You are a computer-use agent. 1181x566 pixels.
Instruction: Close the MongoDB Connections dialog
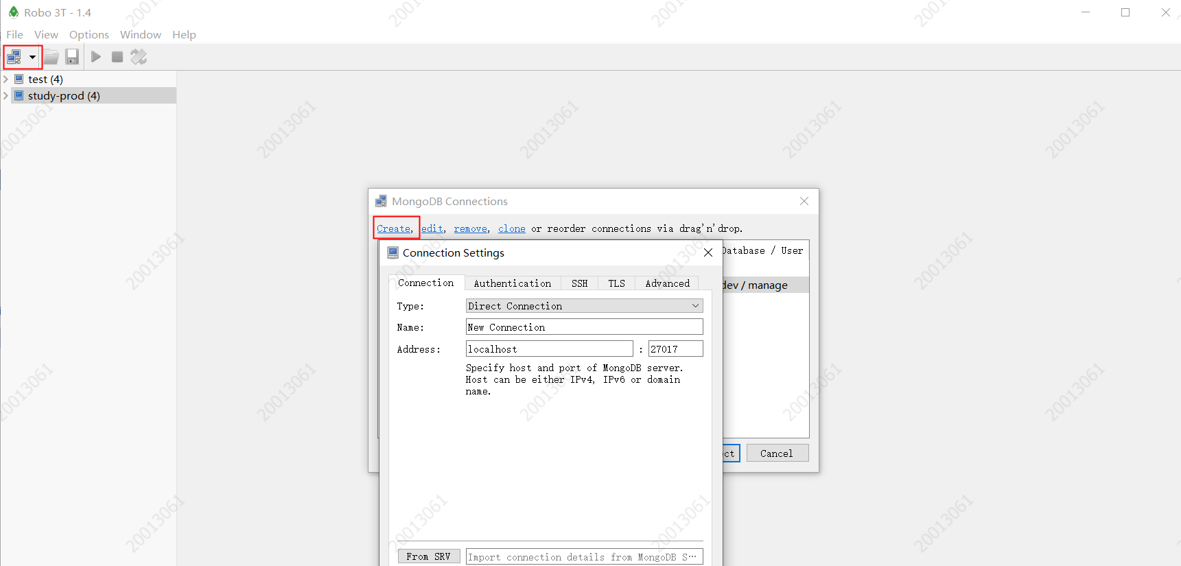tap(804, 201)
